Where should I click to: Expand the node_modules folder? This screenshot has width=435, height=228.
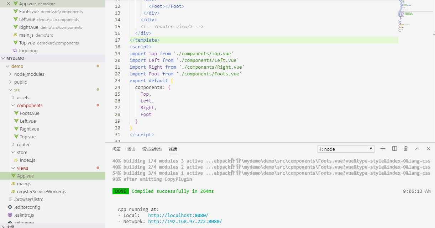(53, 74)
